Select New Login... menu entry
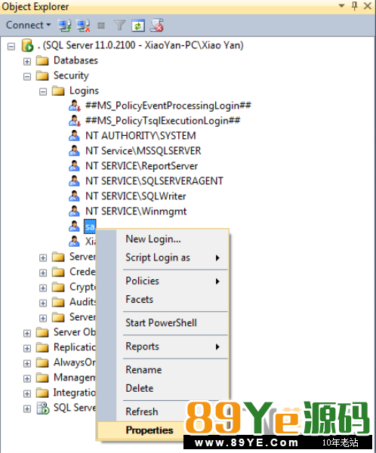The image size is (376, 453). coord(153,239)
